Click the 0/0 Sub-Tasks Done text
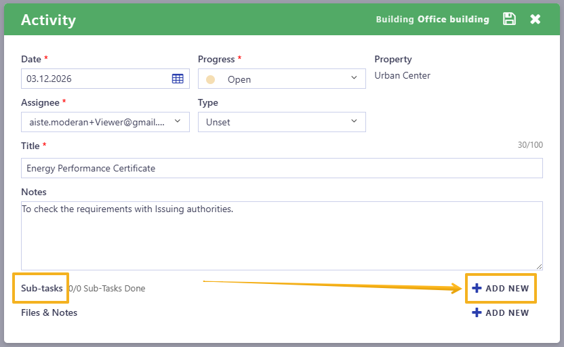564x347 pixels. pyautogui.click(x=107, y=289)
